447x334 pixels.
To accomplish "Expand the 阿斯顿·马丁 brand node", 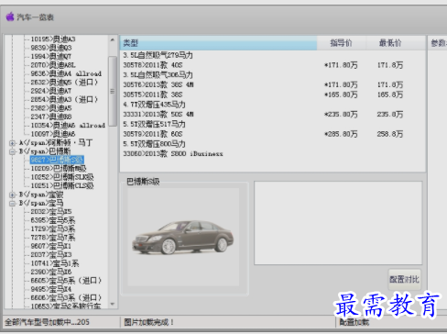I will (x=12, y=143).
